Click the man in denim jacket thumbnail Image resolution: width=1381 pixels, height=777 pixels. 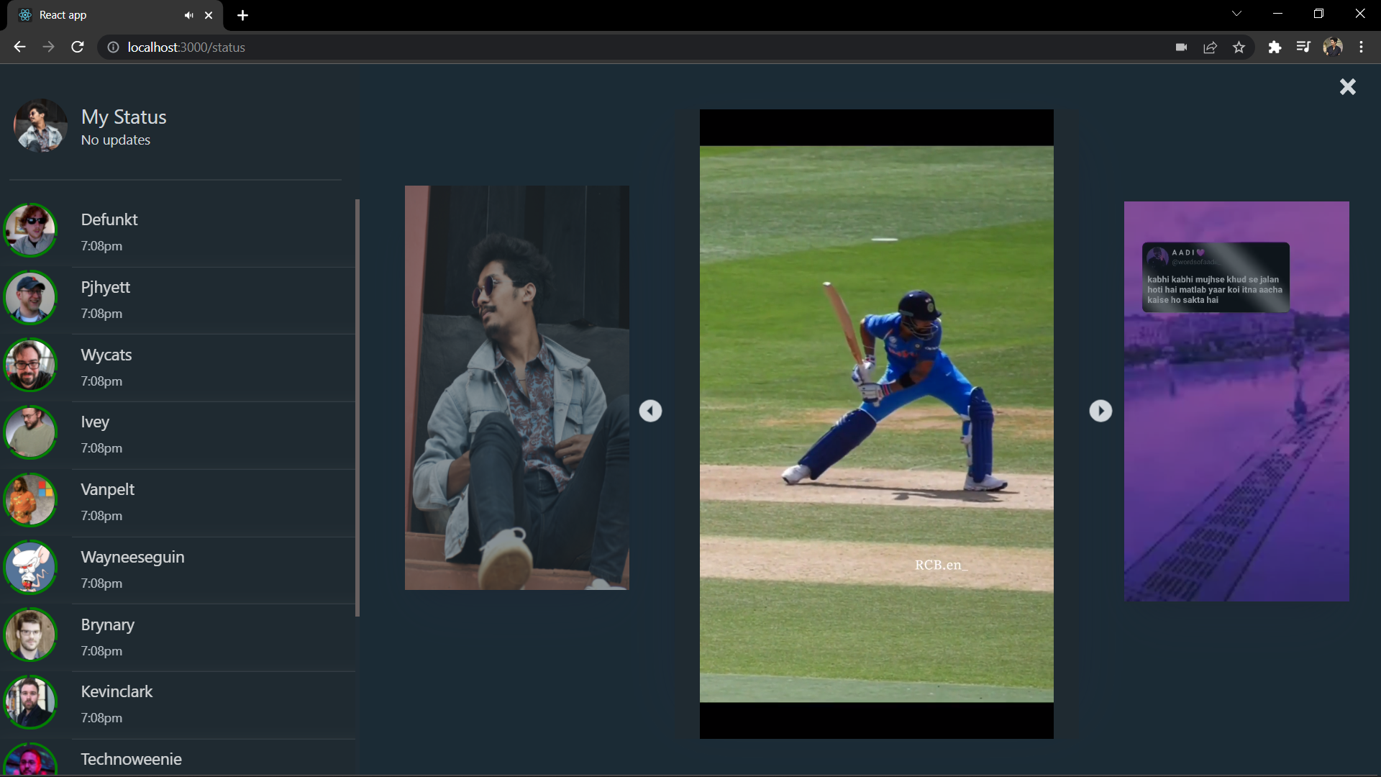tap(516, 388)
